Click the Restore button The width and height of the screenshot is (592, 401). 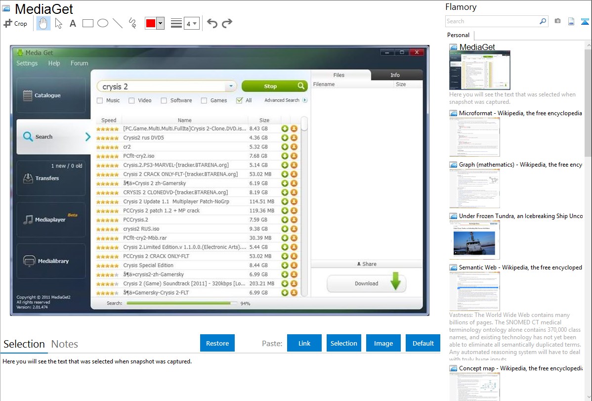click(x=217, y=343)
